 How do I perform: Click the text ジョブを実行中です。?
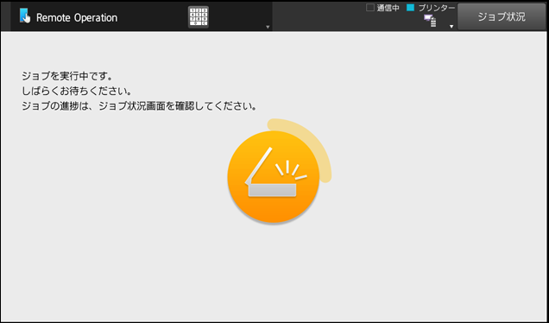click(67, 76)
